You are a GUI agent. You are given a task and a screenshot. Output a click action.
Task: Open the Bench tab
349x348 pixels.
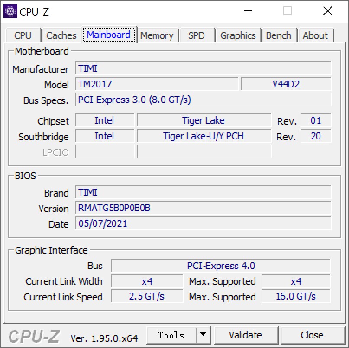(x=278, y=35)
